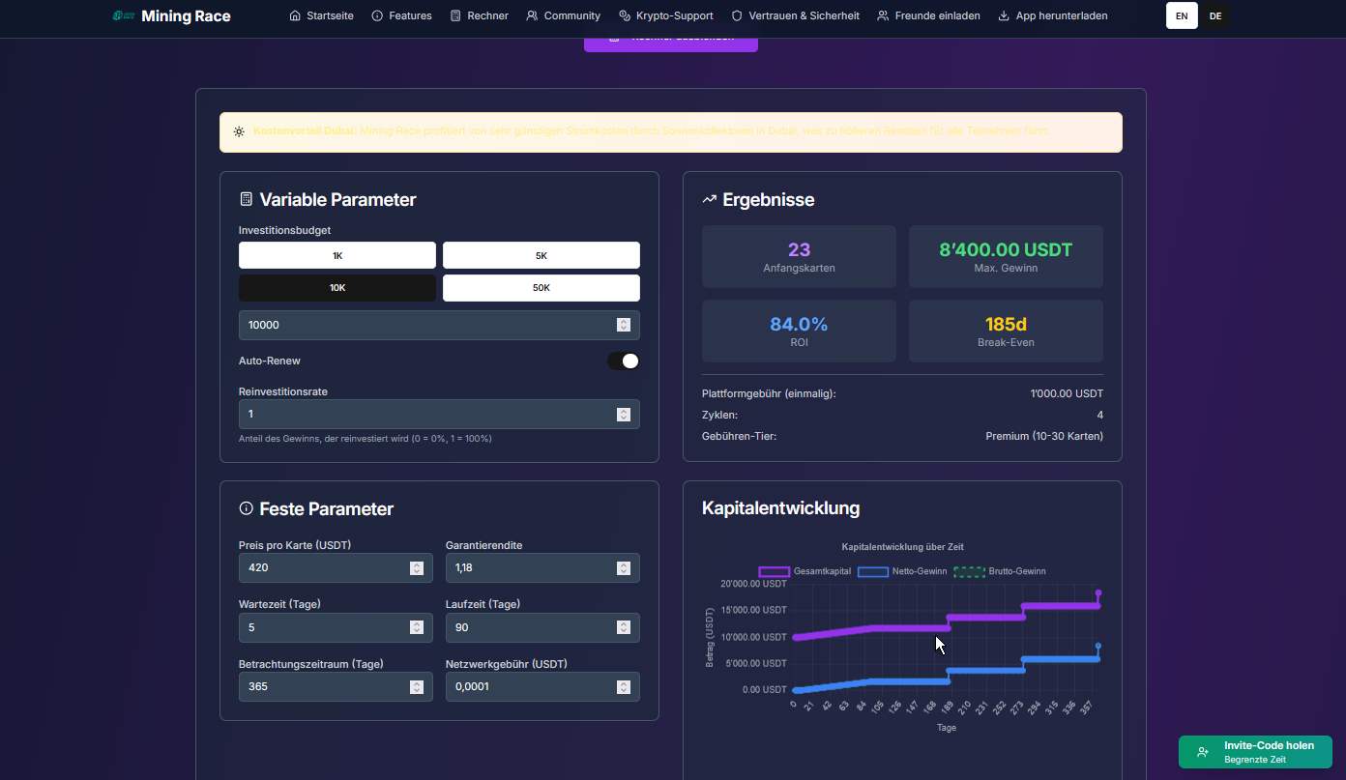
Task: Click the Krypto-Support coins icon
Action: point(625,15)
